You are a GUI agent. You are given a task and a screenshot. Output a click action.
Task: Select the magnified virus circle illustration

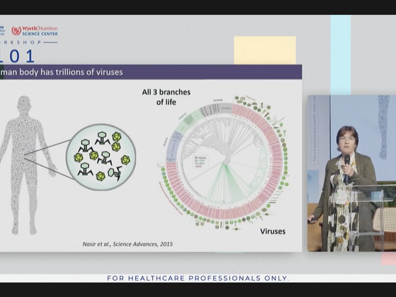101,156
